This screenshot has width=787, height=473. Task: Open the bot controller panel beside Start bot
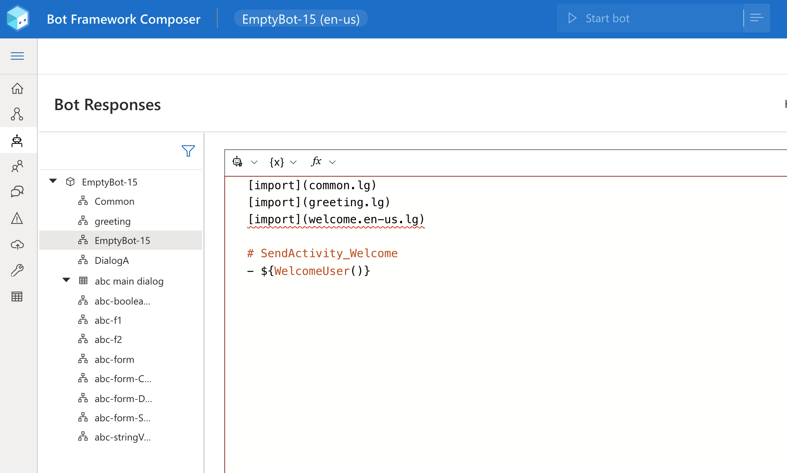coord(756,18)
